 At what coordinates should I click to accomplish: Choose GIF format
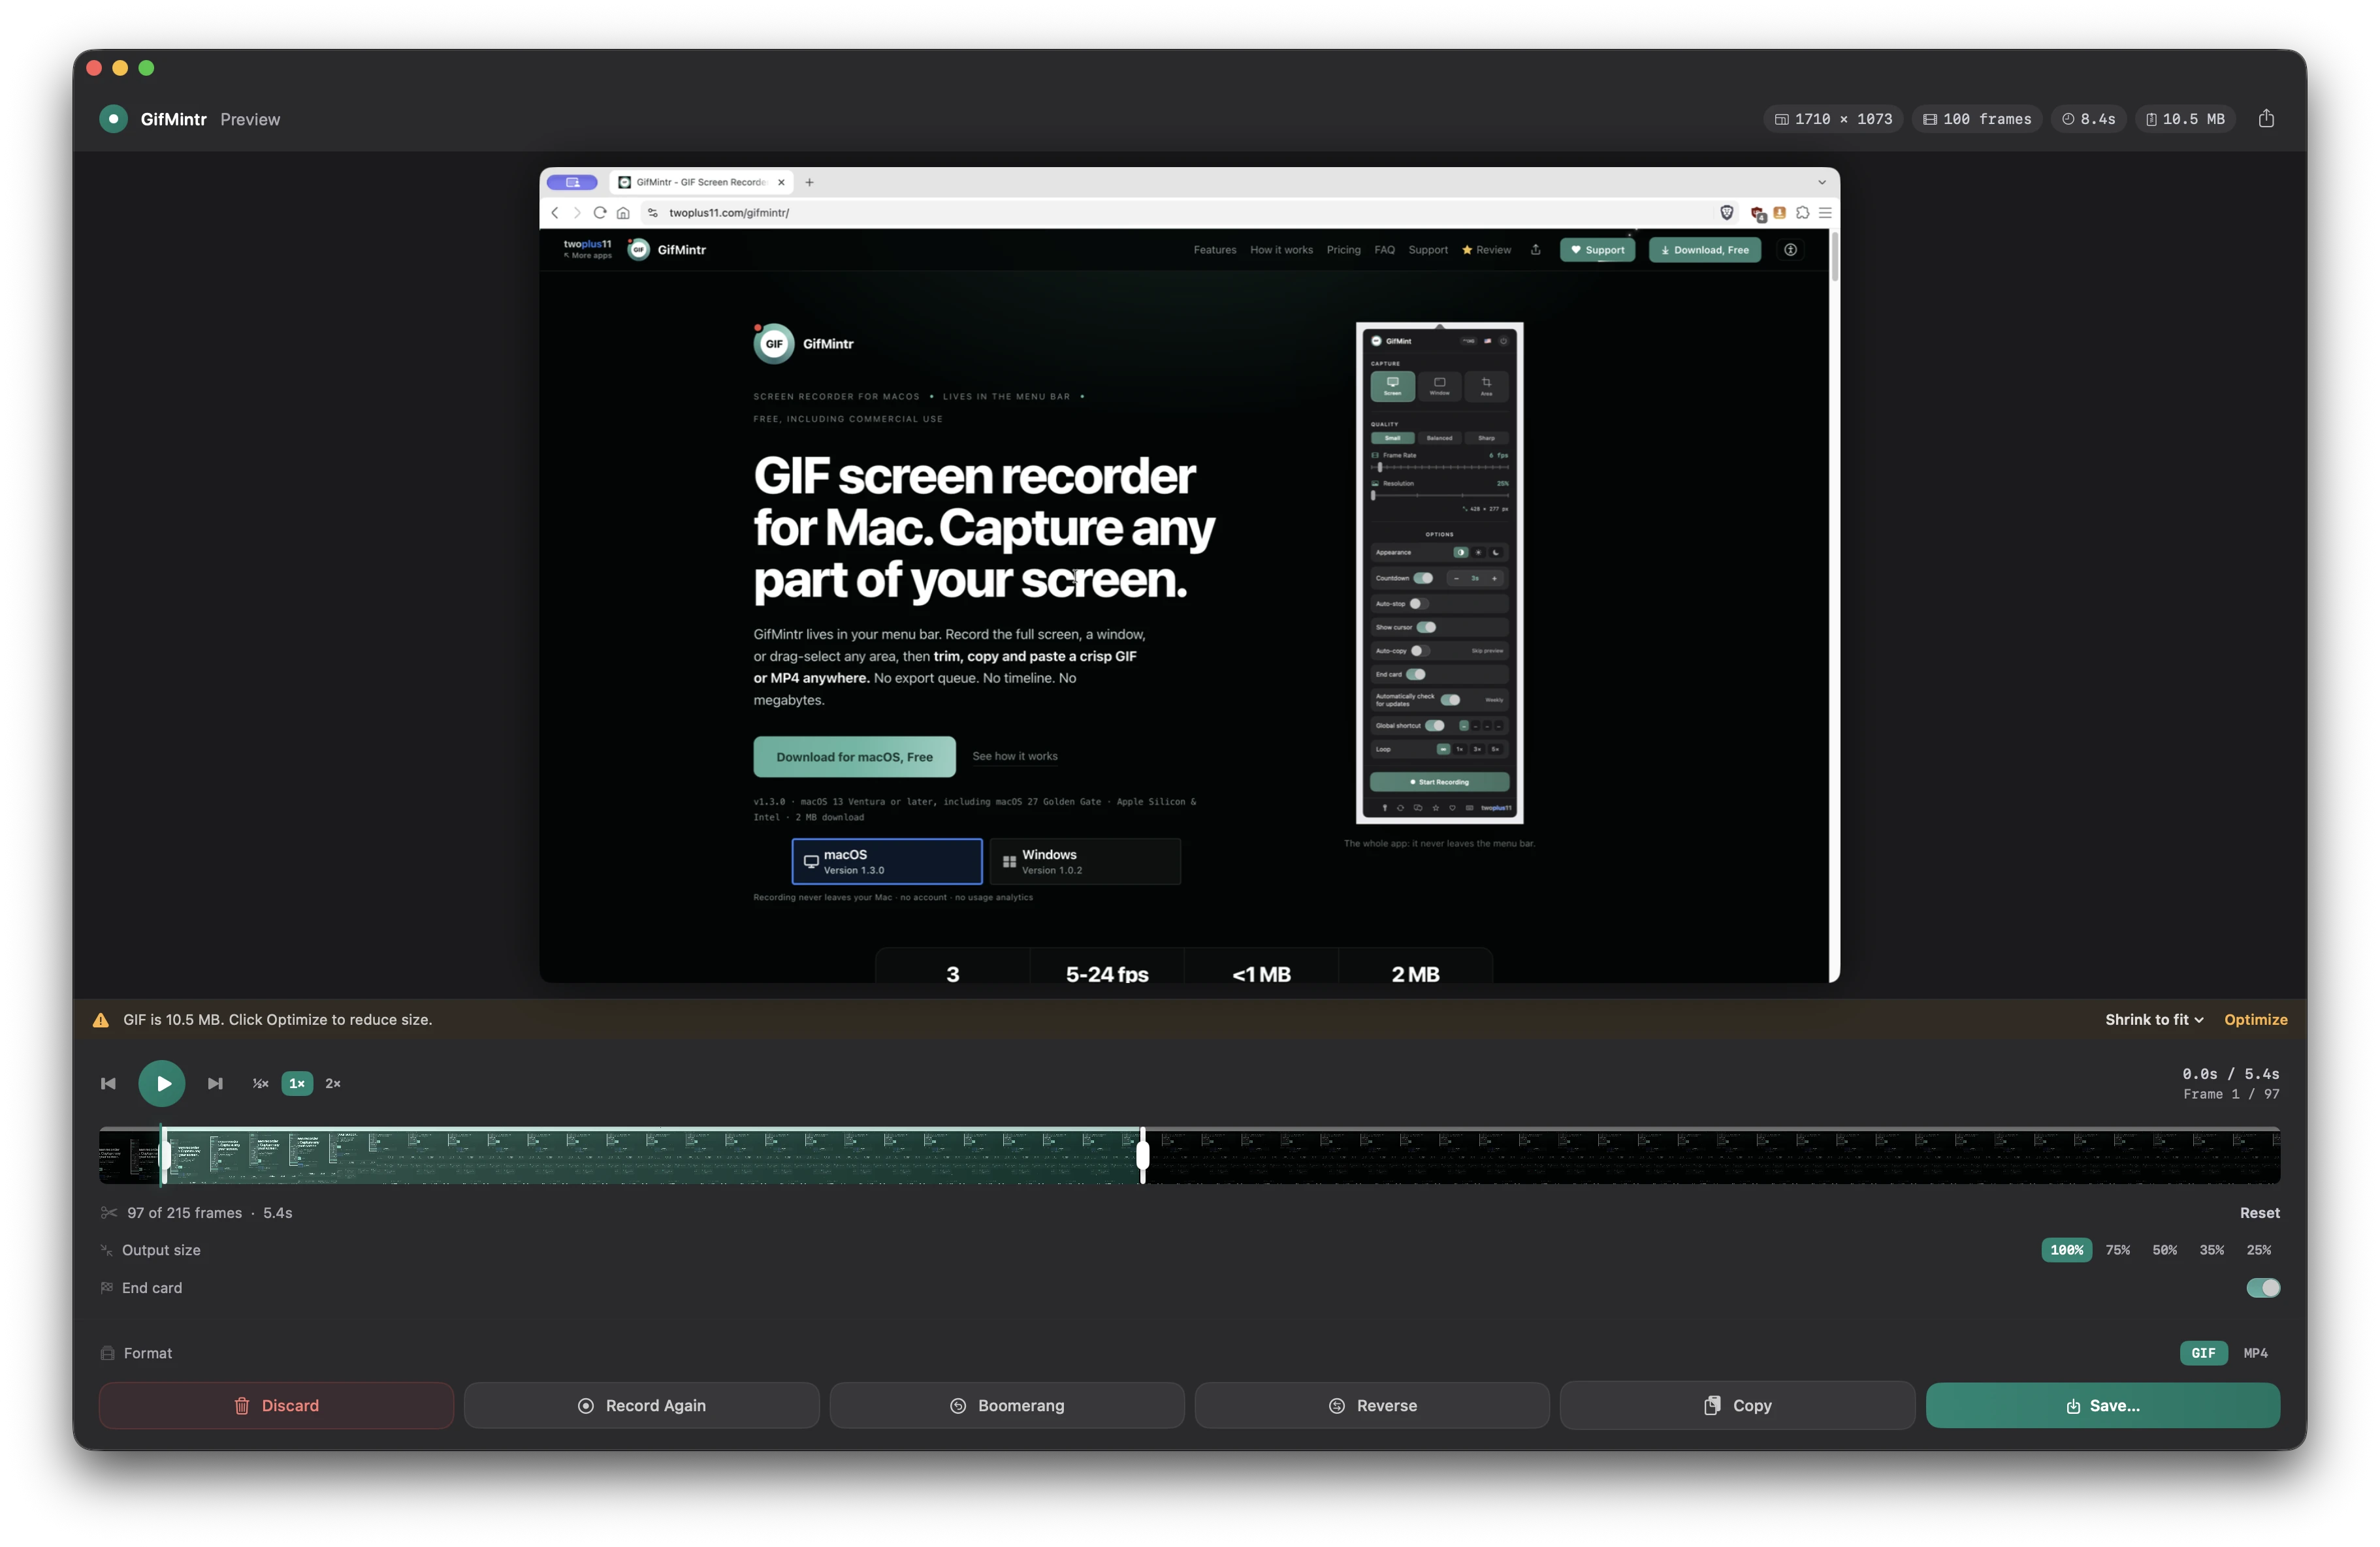(2203, 1353)
